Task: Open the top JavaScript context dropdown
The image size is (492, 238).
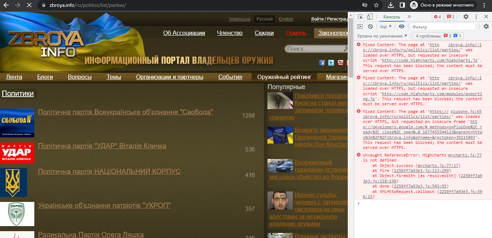Action: point(386,26)
